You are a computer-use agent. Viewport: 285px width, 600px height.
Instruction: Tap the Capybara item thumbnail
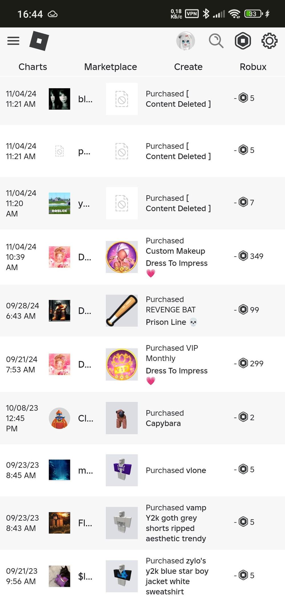[122, 418]
